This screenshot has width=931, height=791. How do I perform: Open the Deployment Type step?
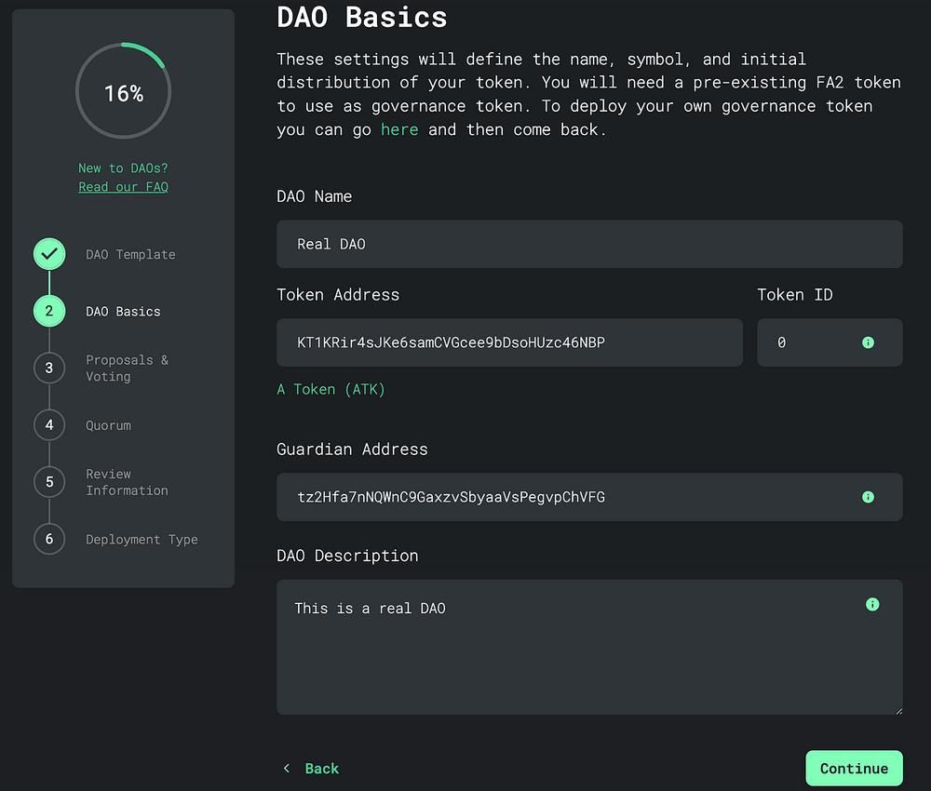click(142, 539)
